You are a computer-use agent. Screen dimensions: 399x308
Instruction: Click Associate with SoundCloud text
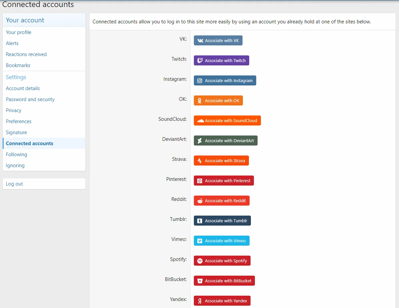point(231,121)
